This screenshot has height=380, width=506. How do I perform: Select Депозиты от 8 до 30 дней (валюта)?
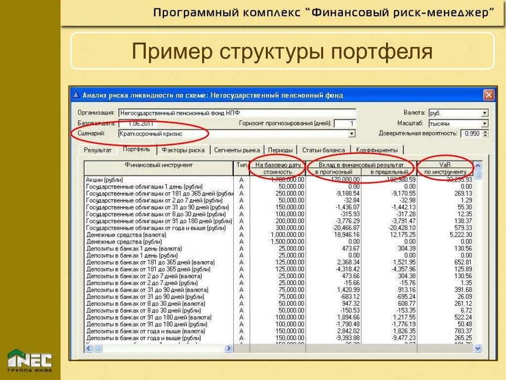[x=279, y=303]
